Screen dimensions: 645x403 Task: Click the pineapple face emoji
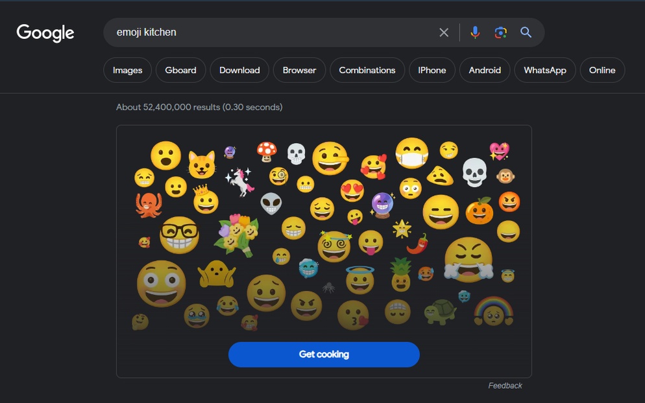coord(400,275)
